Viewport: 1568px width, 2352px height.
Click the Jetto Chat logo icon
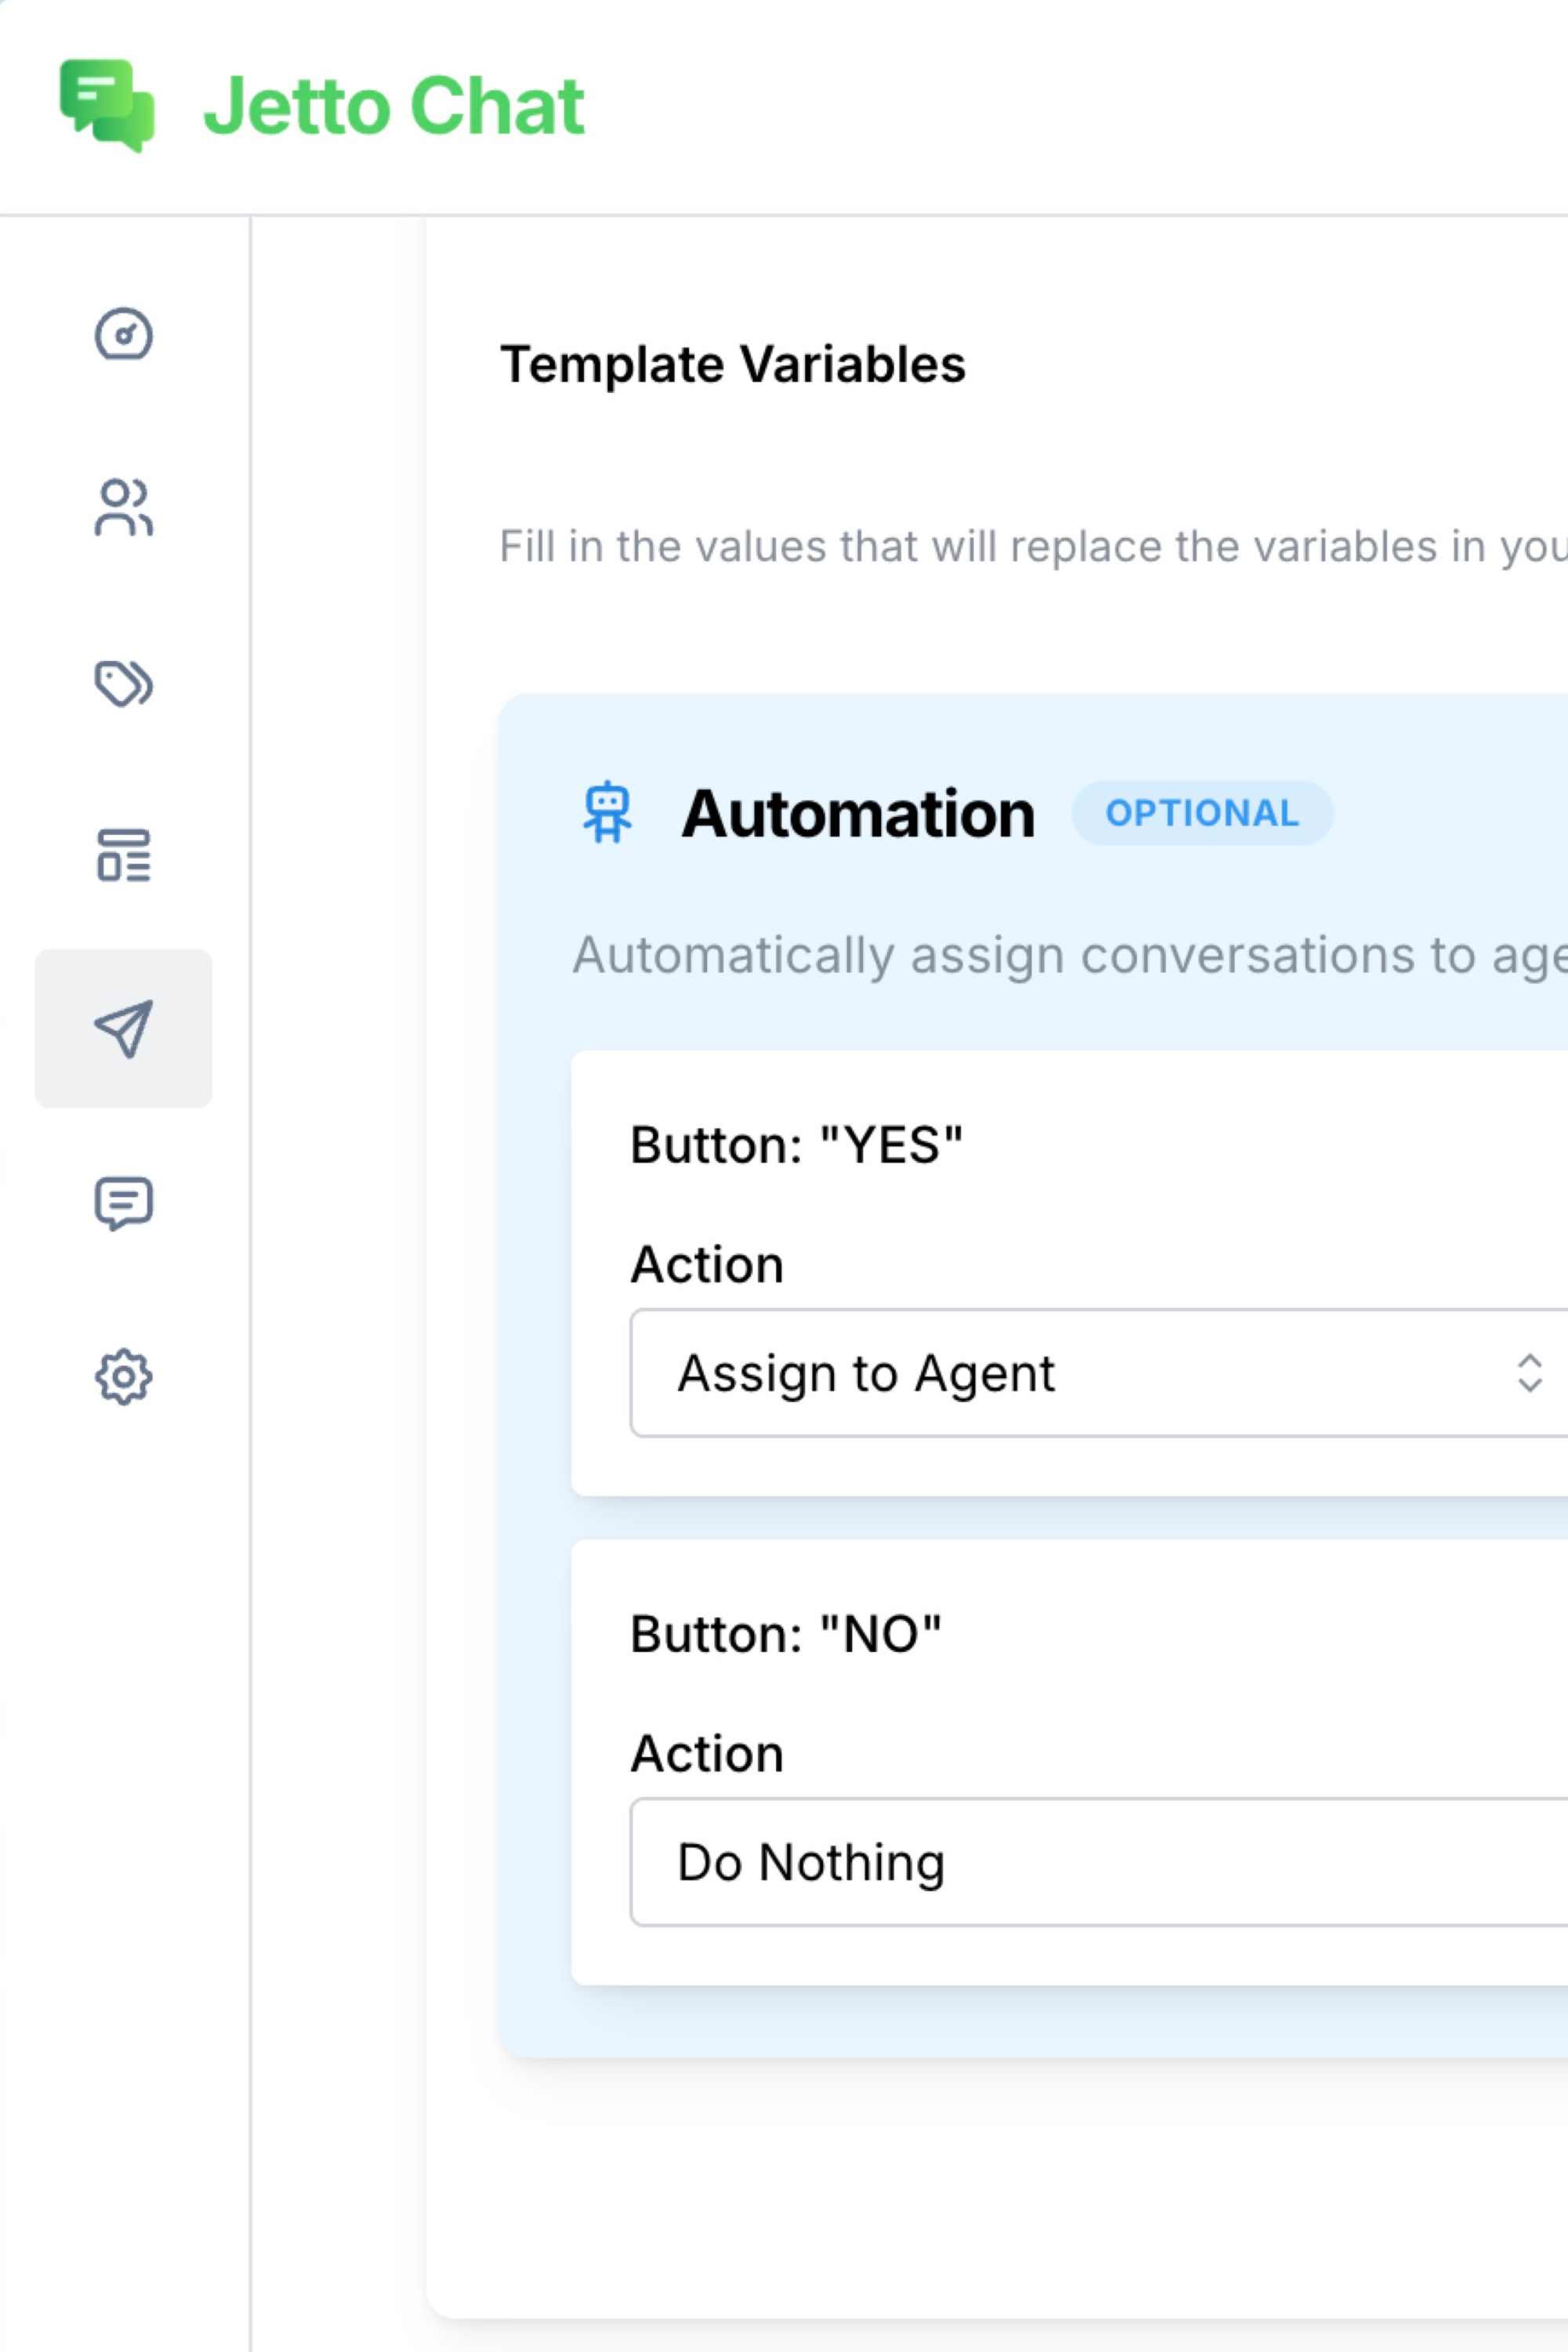107,105
